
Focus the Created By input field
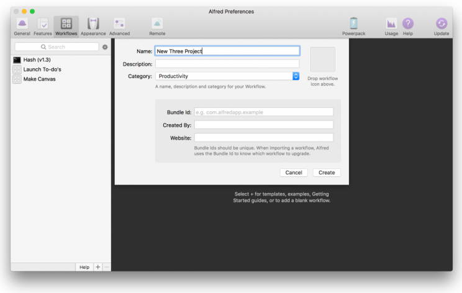tap(264, 125)
